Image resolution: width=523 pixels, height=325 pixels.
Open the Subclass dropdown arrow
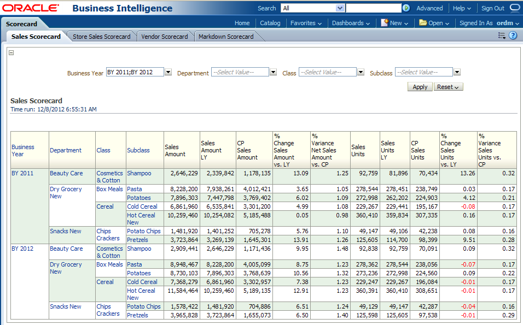point(457,72)
